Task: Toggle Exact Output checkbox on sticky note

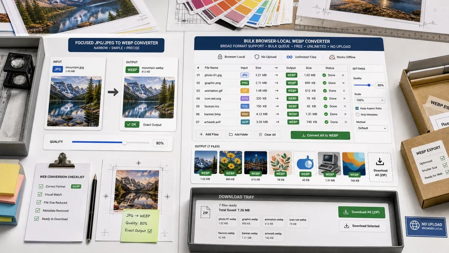Action: pos(150,231)
